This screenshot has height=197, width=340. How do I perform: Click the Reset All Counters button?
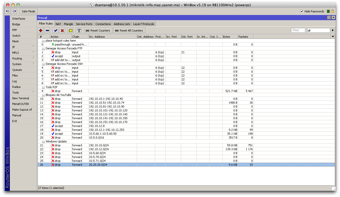coord(130,31)
